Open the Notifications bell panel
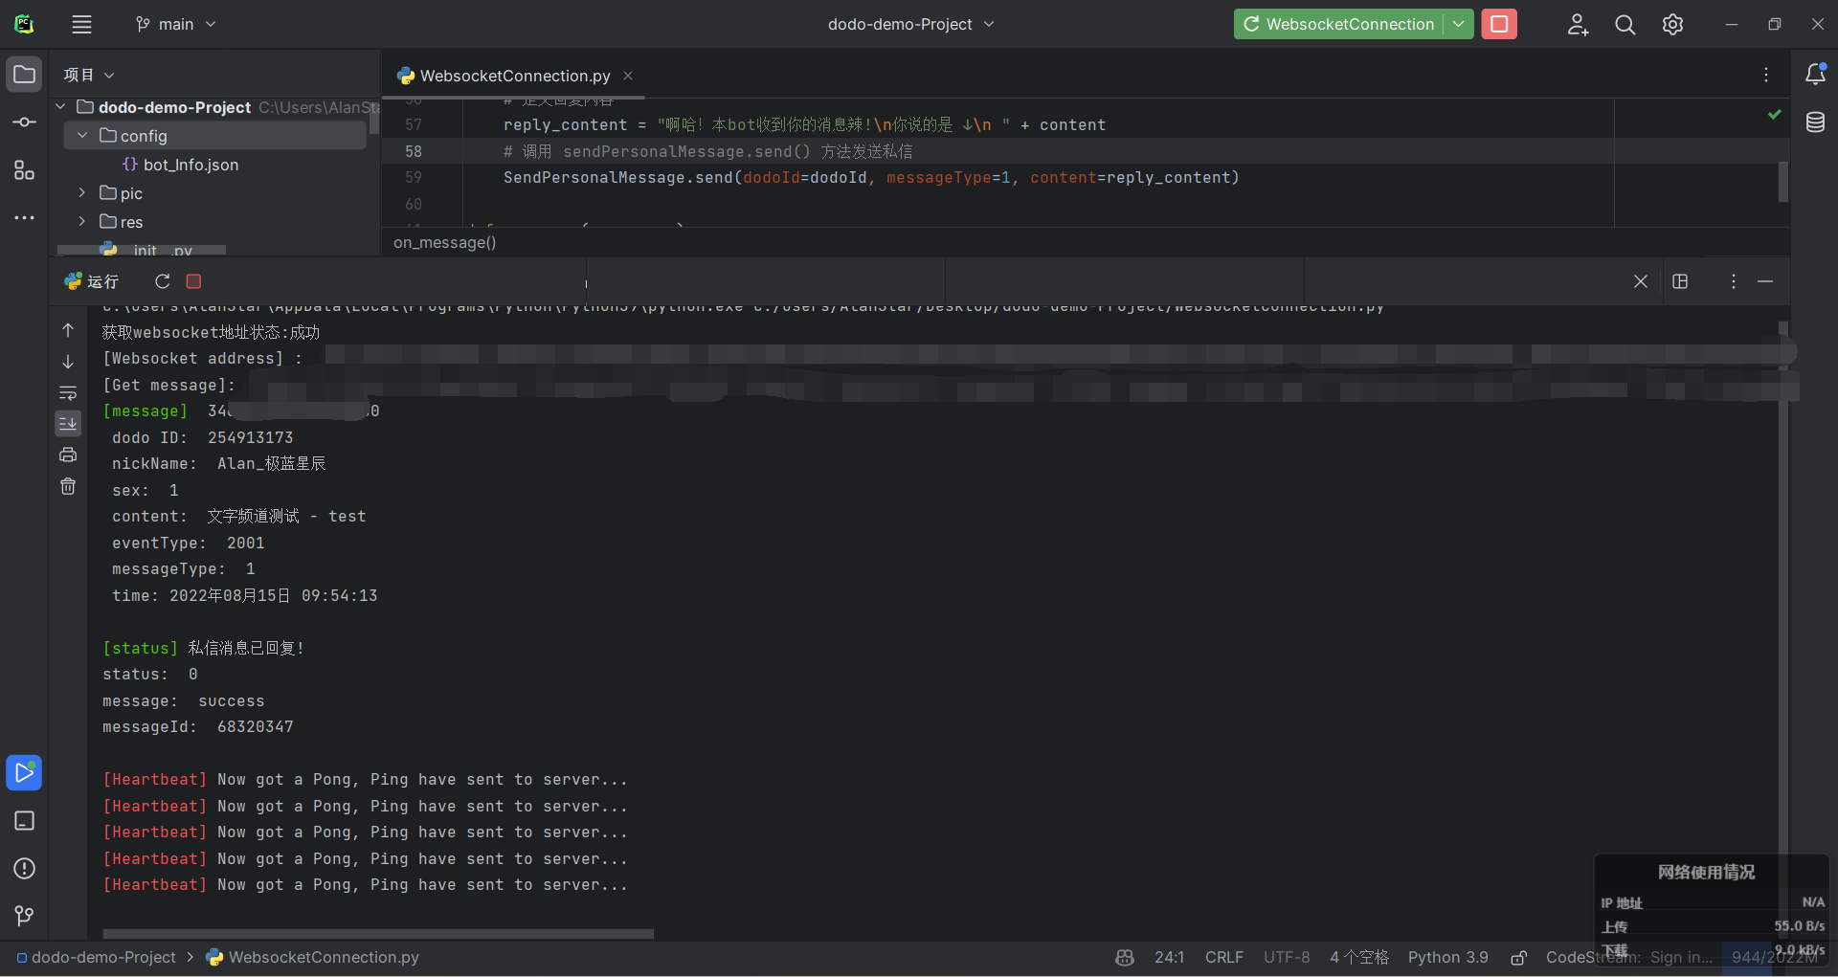Image resolution: width=1838 pixels, height=977 pixels. click(1815, 75)
